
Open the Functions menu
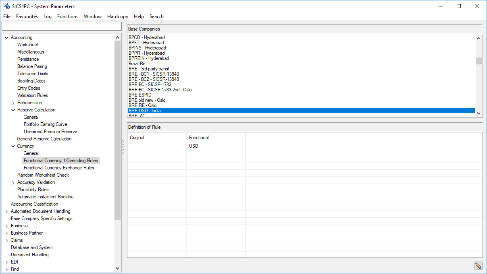68,16
